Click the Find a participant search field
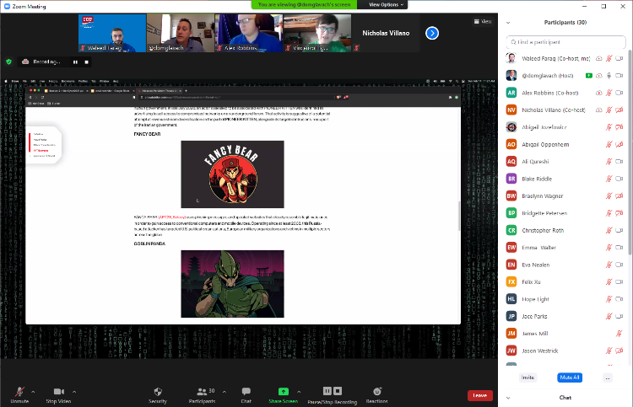633x407 pixels. [x=565, y=42]
